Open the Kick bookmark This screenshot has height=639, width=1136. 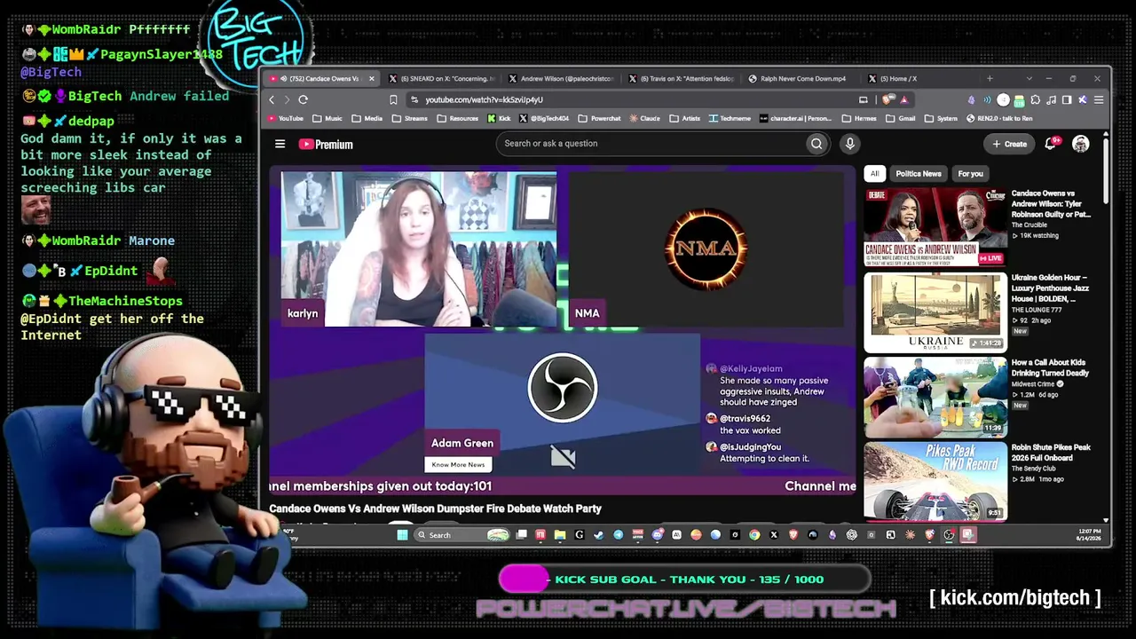499,118
